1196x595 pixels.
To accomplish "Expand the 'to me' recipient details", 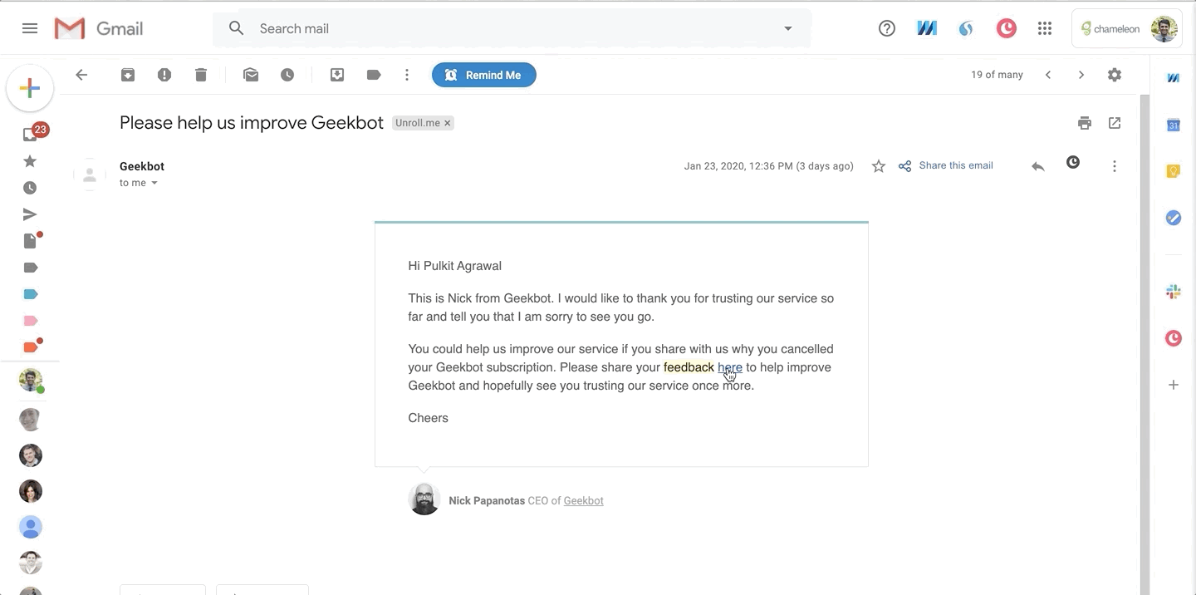I will point(154,183).
